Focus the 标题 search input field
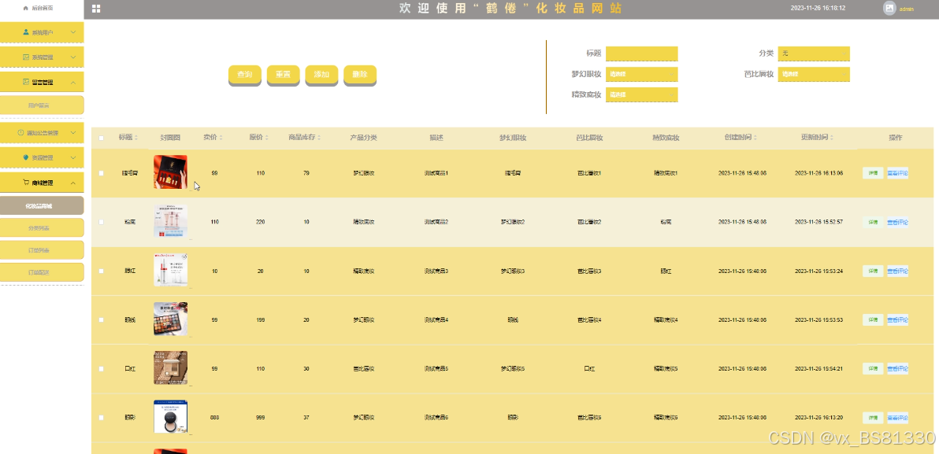The height and width of the screenshot is (454, 939). [x=641, y=54]
